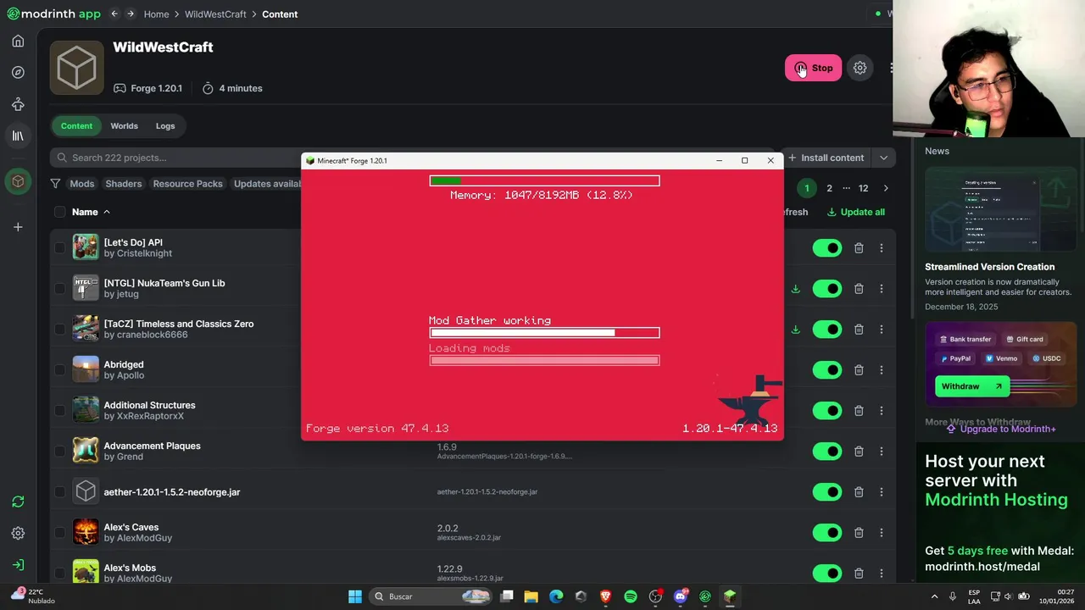Open Brave browser from the taskbar

point(605,596)
